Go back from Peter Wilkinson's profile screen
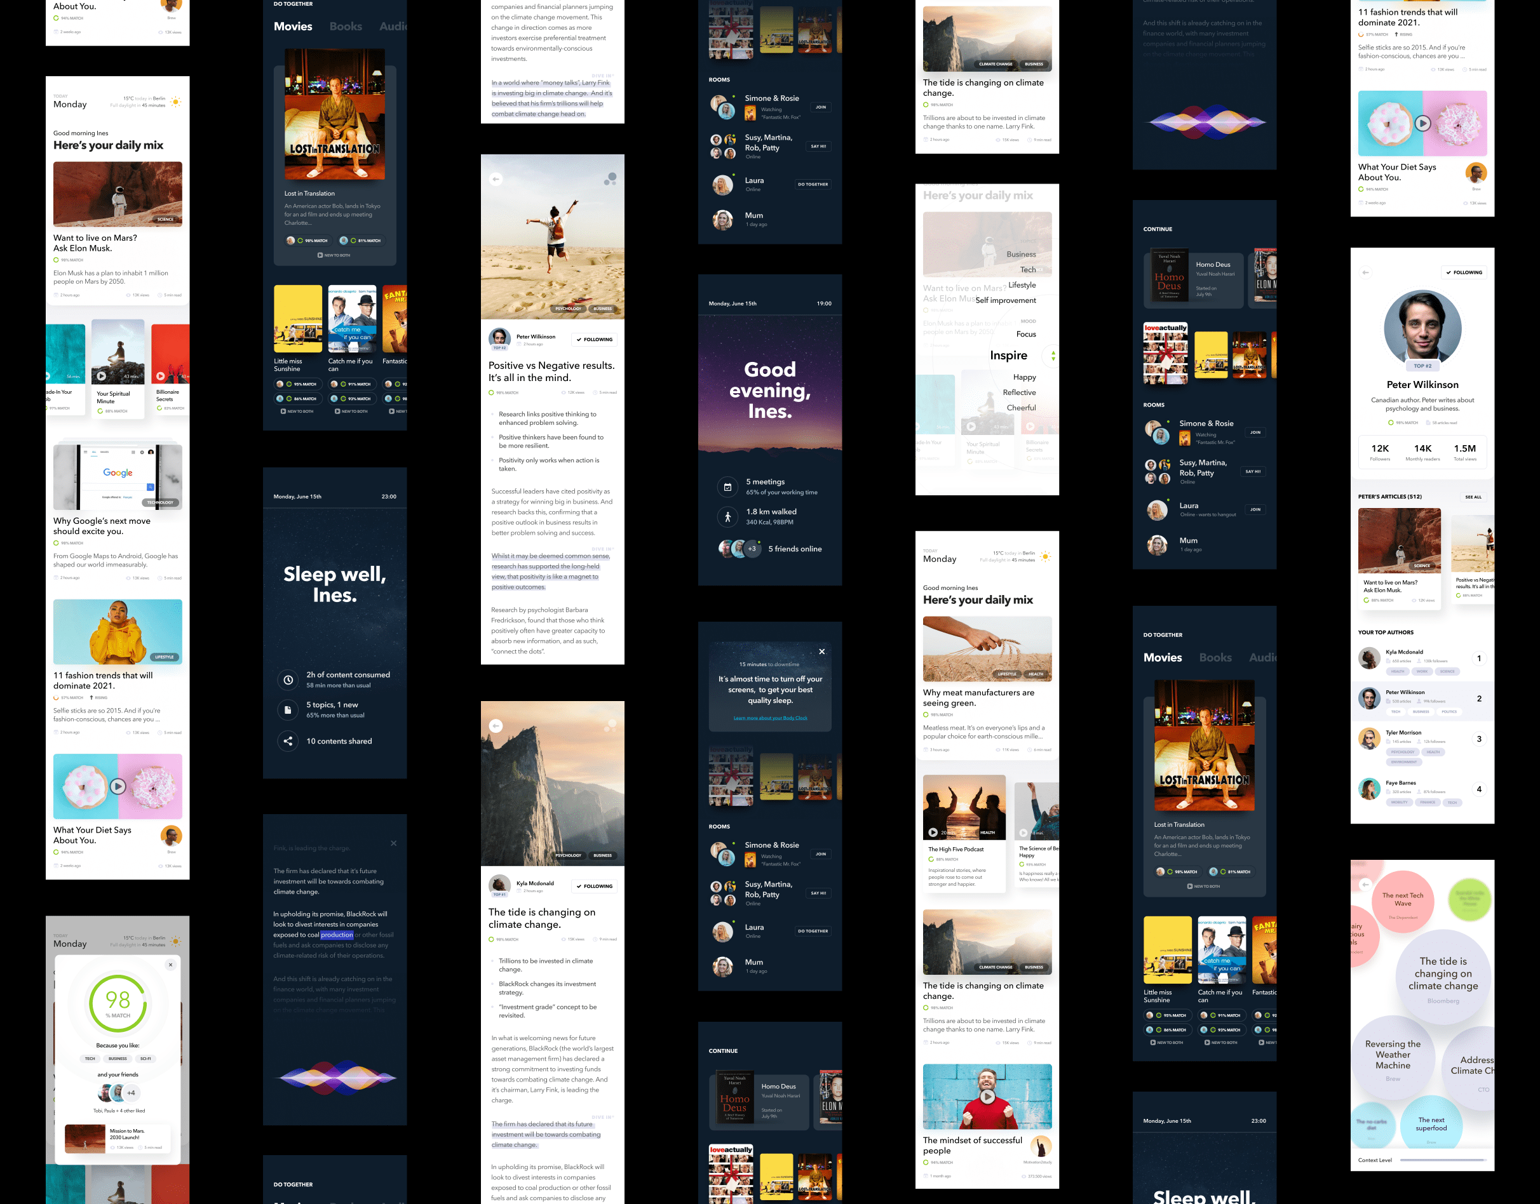The image size is (1540, 1204). coord(1366,272)
